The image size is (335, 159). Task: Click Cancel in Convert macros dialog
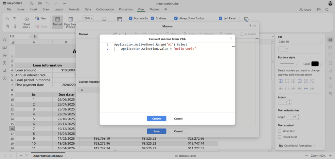178,119
